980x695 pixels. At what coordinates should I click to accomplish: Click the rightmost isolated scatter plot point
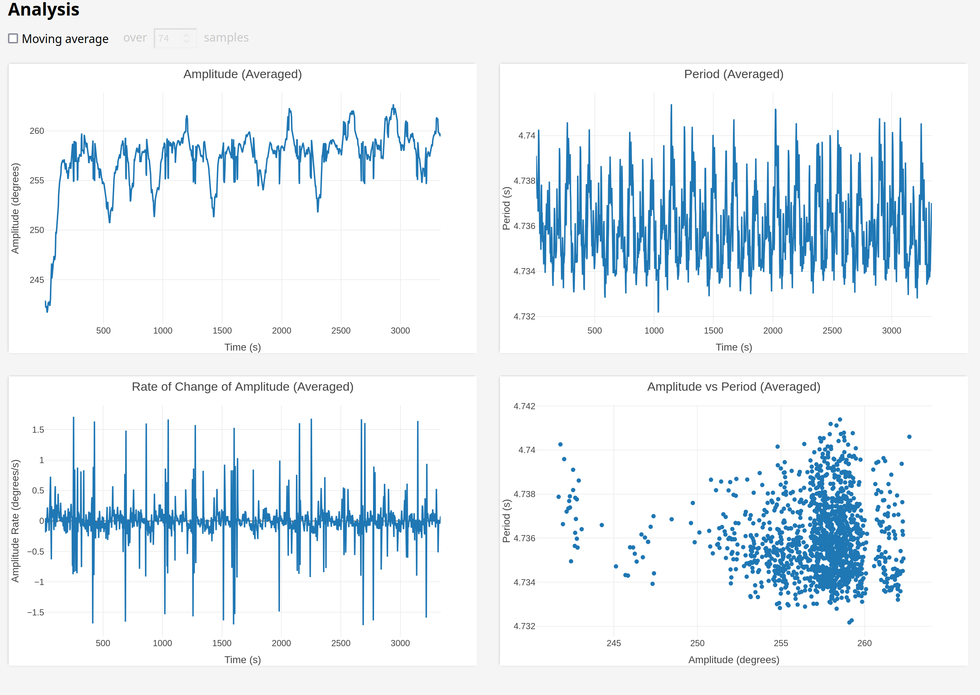click(x=909, y=437)
